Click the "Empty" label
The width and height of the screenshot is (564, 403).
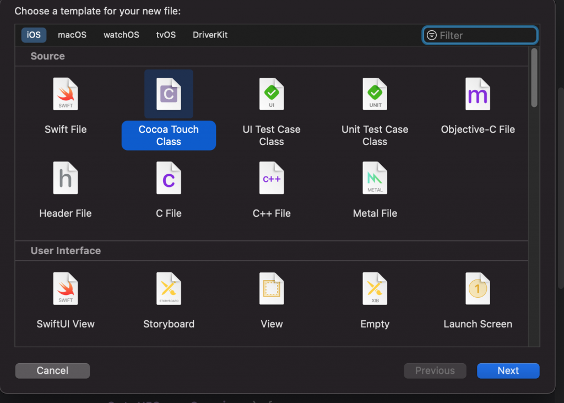(x=375, y=324)
